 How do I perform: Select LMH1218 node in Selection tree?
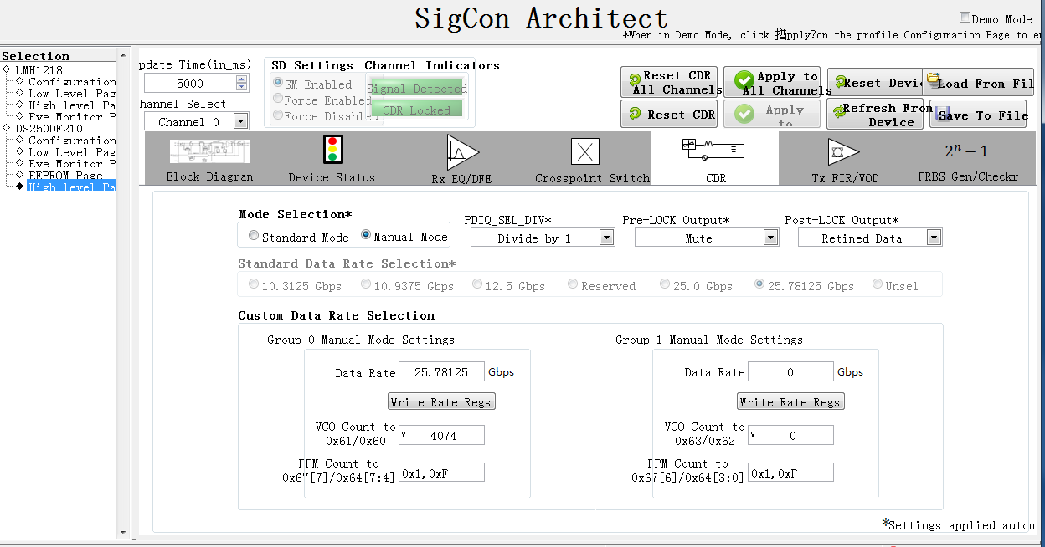[x=39, y=70]
